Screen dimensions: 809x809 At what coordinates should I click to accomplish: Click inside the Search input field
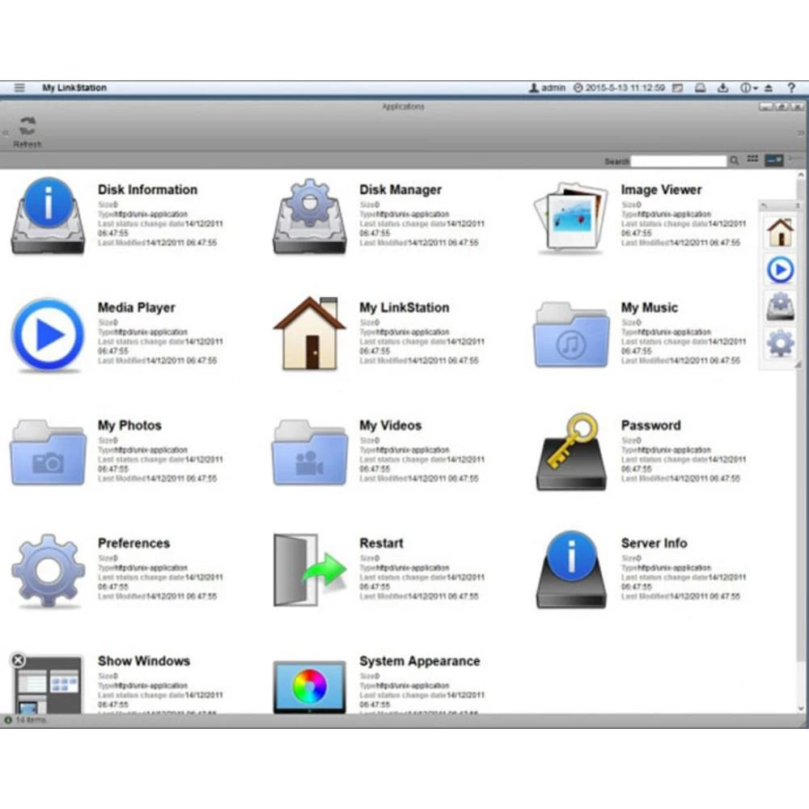[678, 161]
